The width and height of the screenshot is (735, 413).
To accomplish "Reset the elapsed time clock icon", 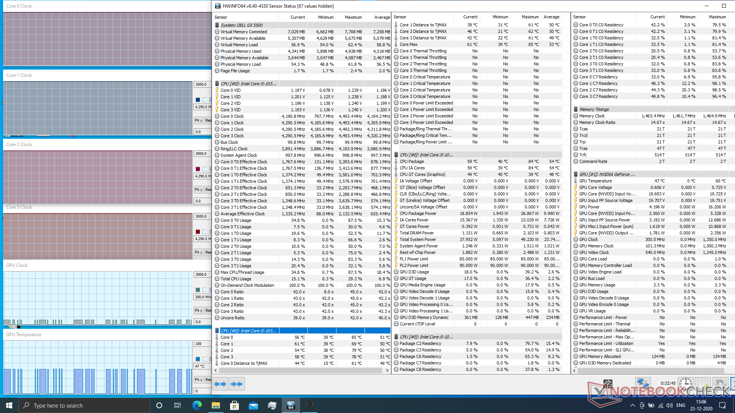I will click(685, 384).
